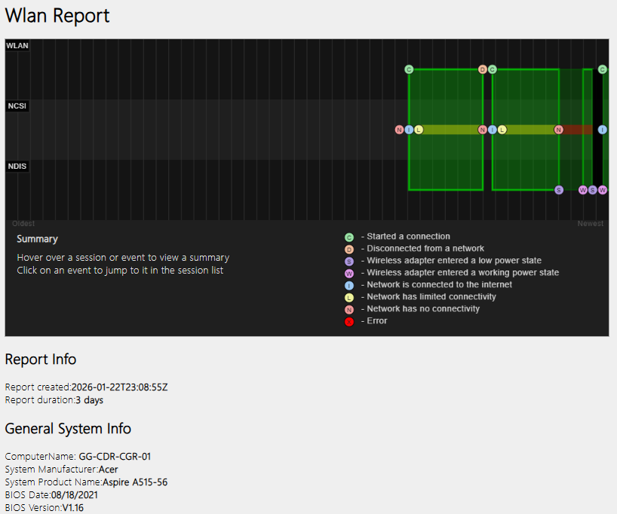Click the red Error legend icon

click(348, 321)
